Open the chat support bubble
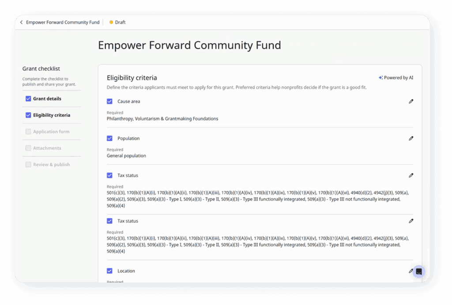This screenshot has width=452, height=305. coord(418,271)
